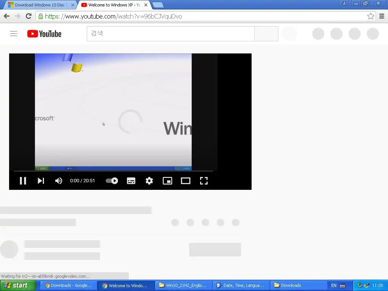Enter full screen mode
The image size is (388, 291).
click(x=203, y=181)
